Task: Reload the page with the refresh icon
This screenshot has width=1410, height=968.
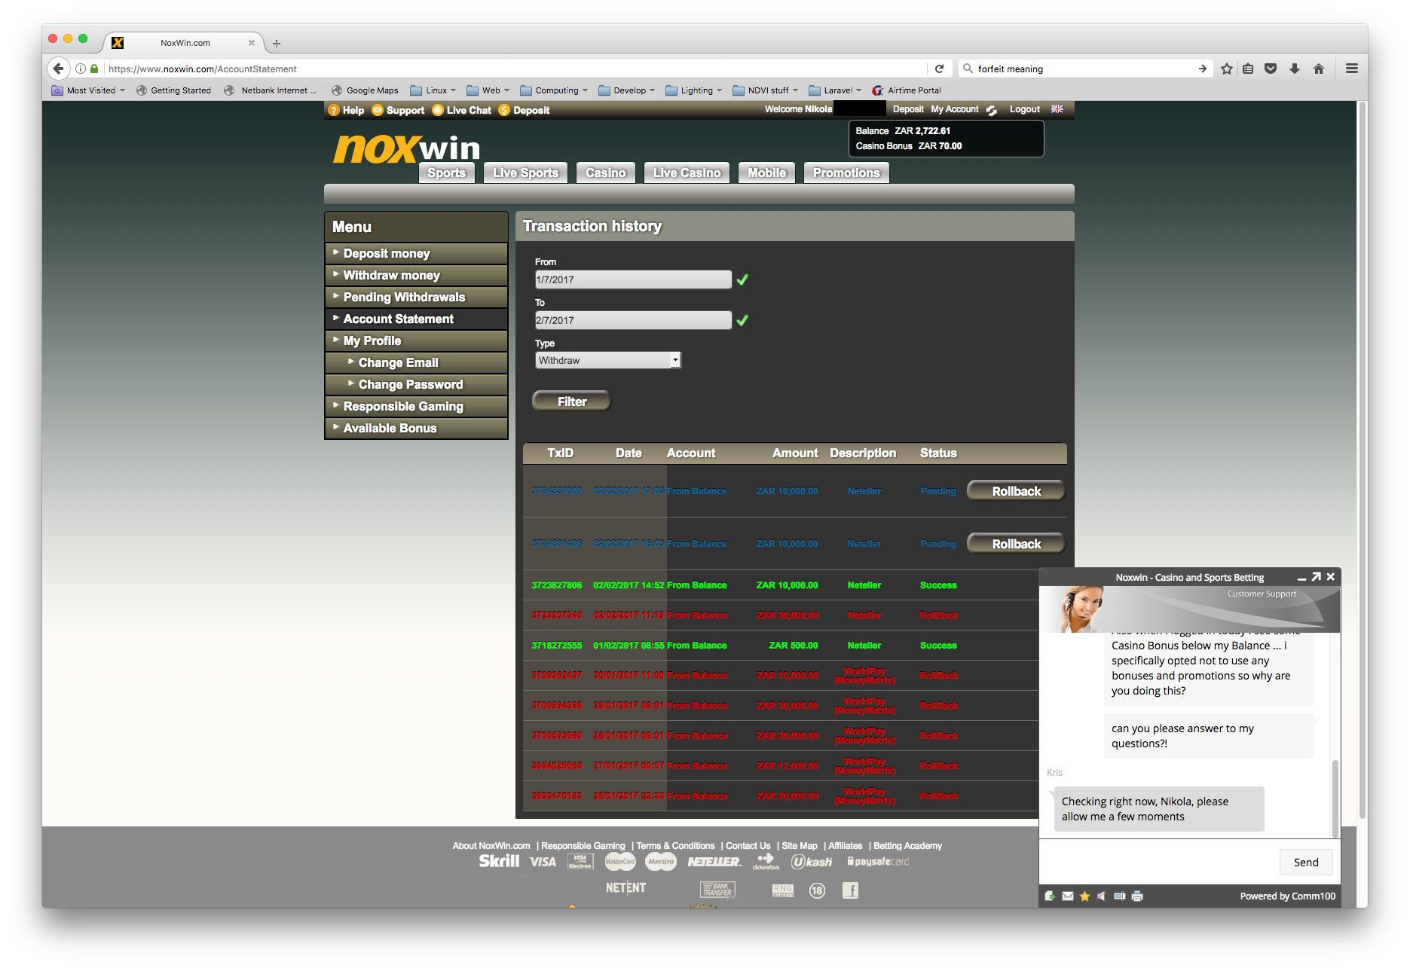Action: [939, 69]
